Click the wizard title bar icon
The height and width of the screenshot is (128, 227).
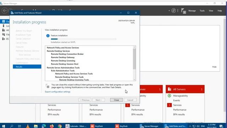(12, 13)
